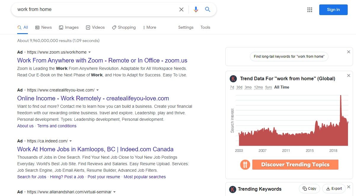Close the long-tail keywords panel

349,52
